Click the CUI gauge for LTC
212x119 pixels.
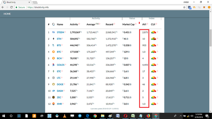tap(153, 78)
